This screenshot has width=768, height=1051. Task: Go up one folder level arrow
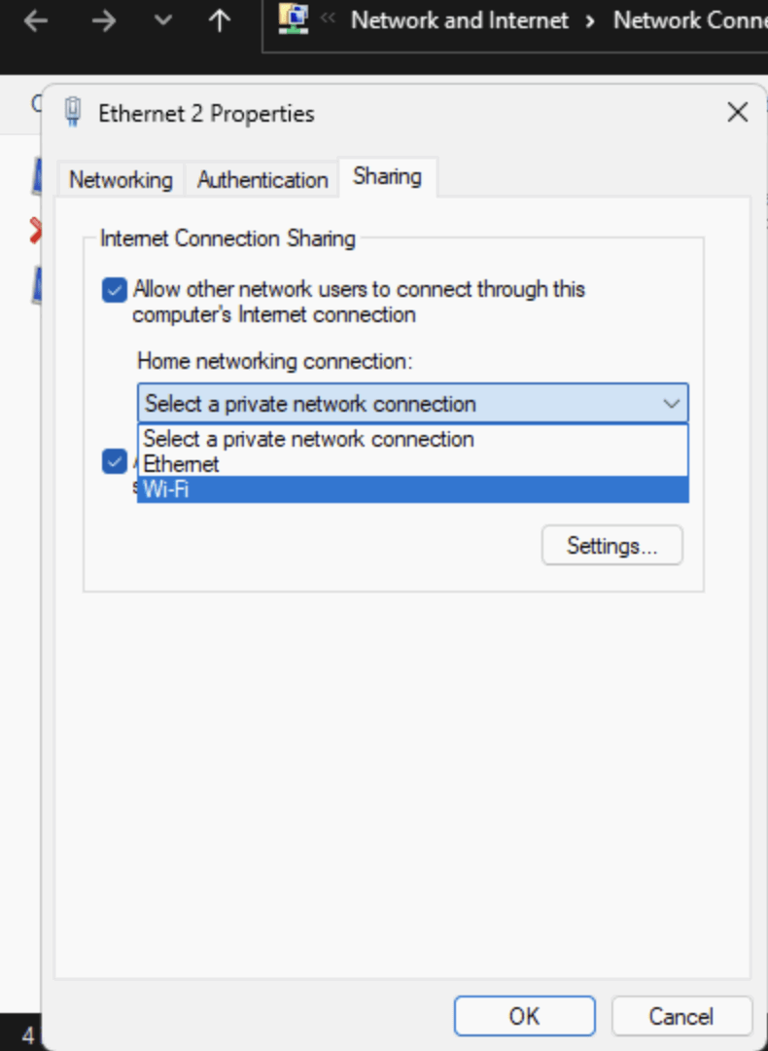point(220,21)
